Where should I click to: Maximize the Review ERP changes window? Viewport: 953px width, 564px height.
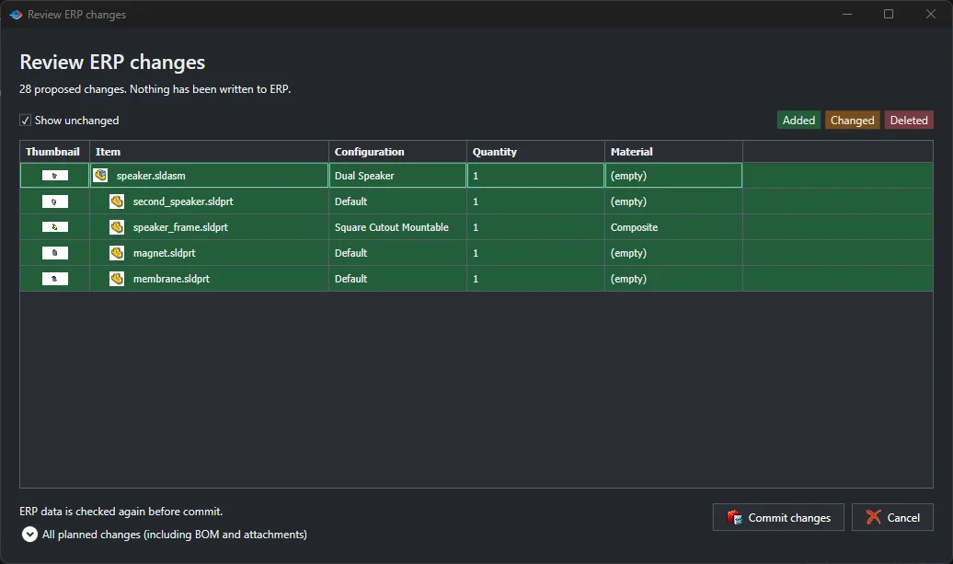(x=889, y=14)
